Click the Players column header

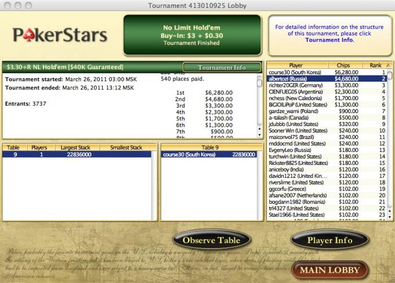pyautogui.click(x=41, y=147)
